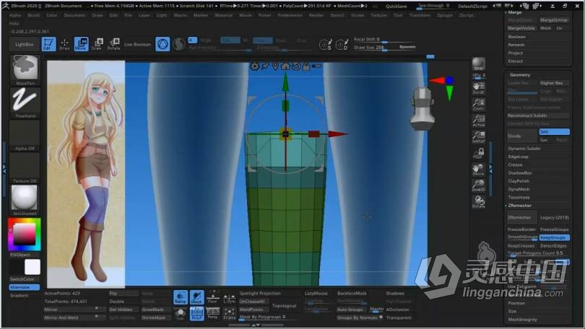
Task: Expand the EdgeLoop section
Action: point(519,157)
